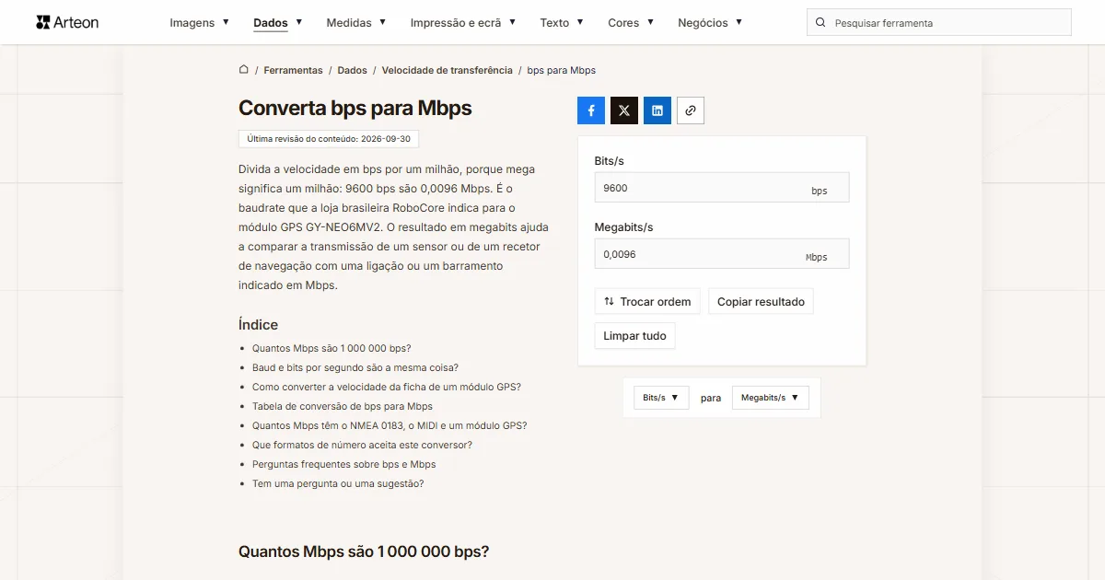Jump to Baud e bits por segundo section
This screenshot has height=580, width=1105.
pos(355,367)
